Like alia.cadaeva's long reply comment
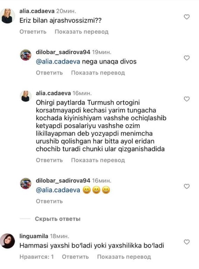This screenshot has width=199, height=269. pos(187,99)
